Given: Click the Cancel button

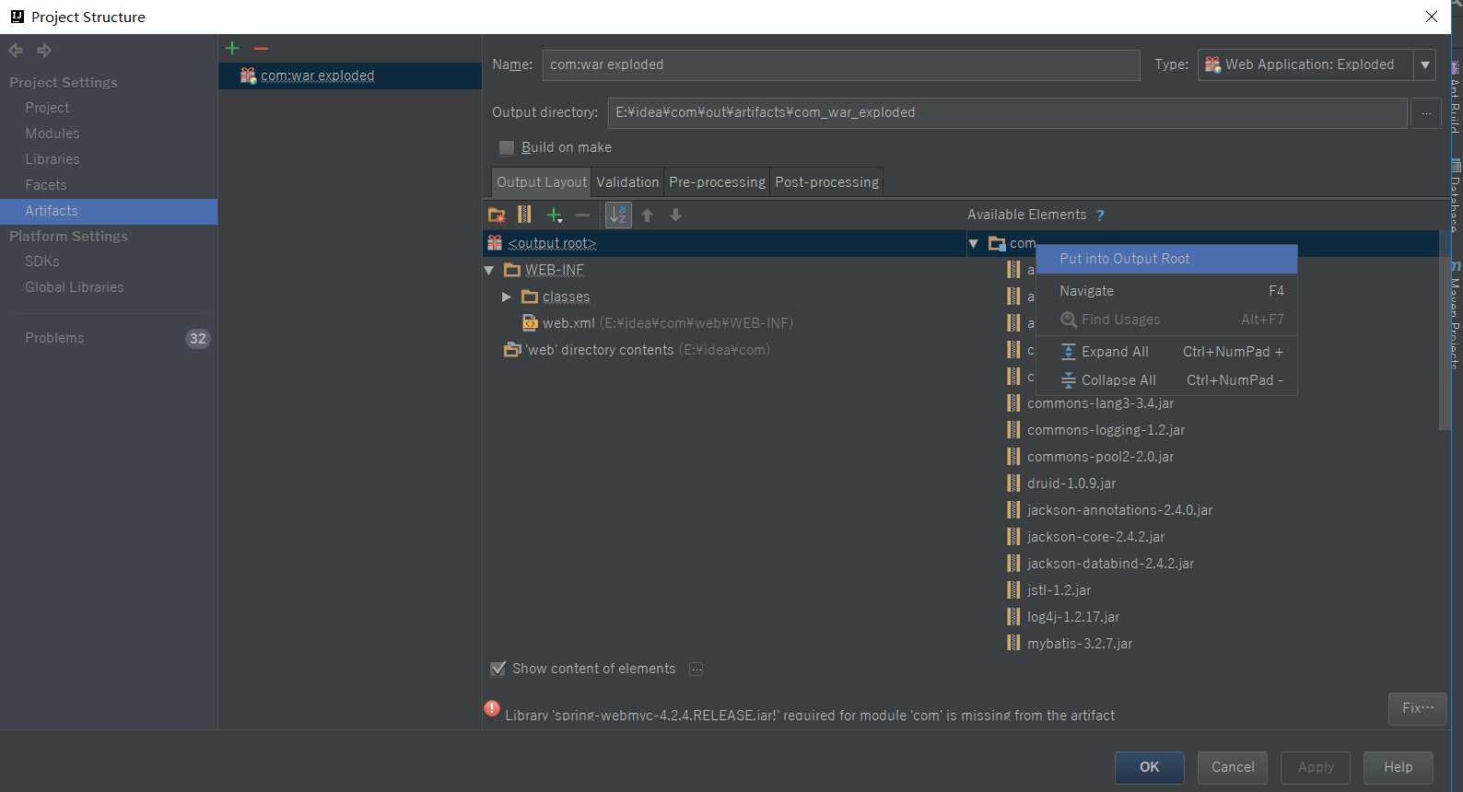Looking at the screenshot, I should pyautogui.click(x=1233, y=767).
